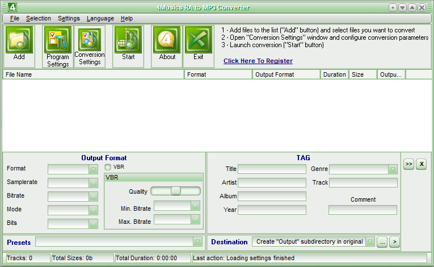The width and height of the screenshot is (434, 267).
Task: Click the Year tag input field
Action: (272, 210)
